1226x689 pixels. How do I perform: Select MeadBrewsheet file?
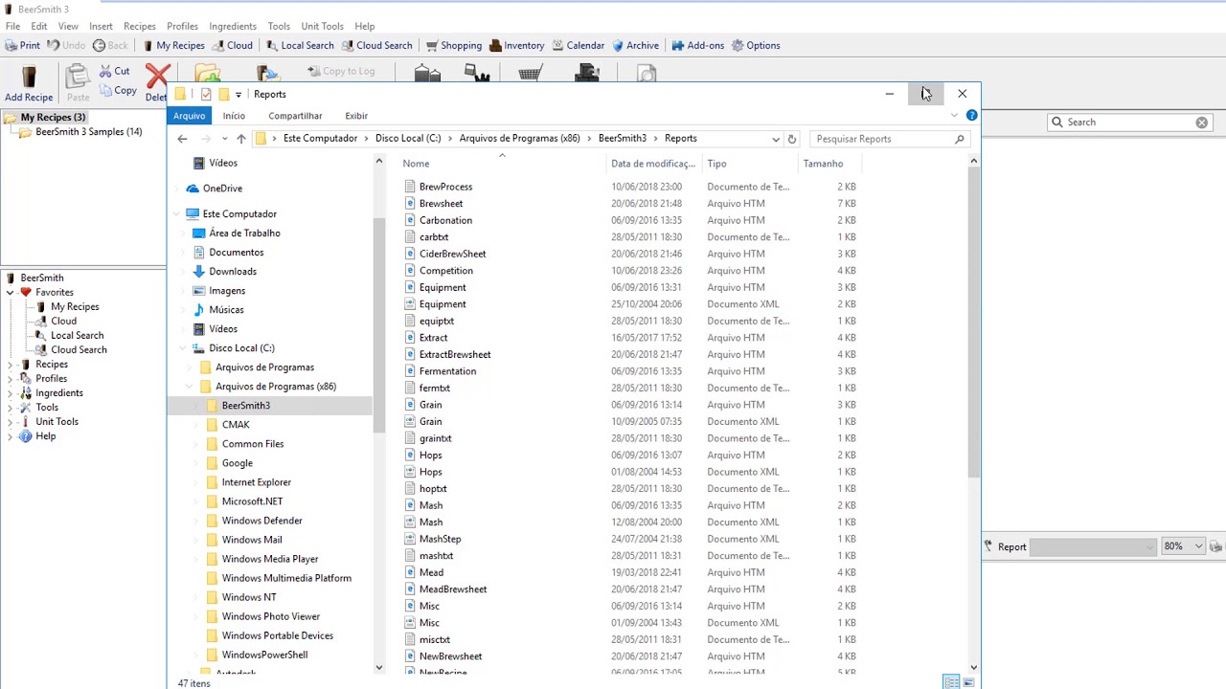(453, 589)
